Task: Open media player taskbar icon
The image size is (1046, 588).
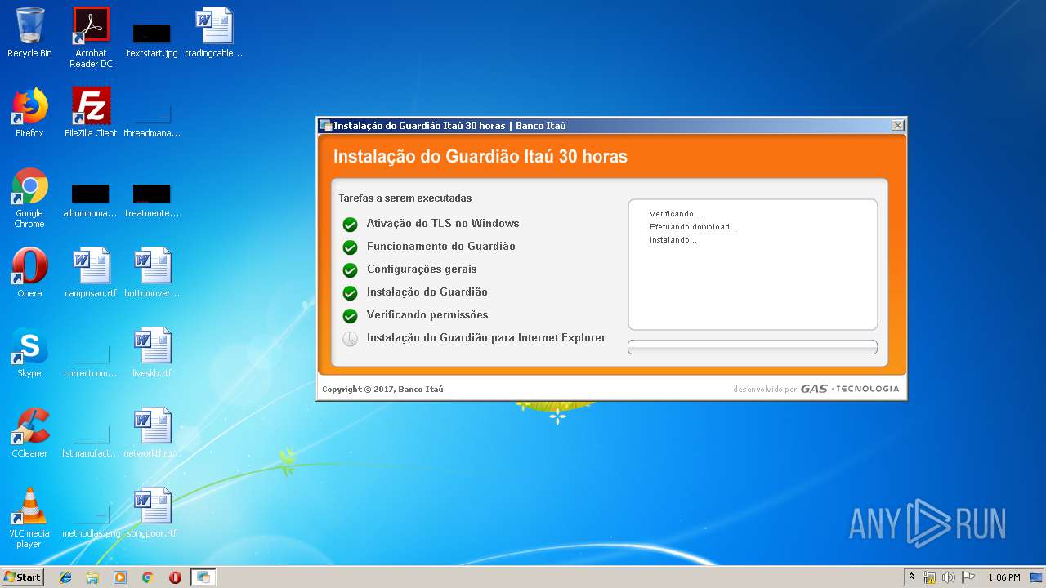Action: 120,577
